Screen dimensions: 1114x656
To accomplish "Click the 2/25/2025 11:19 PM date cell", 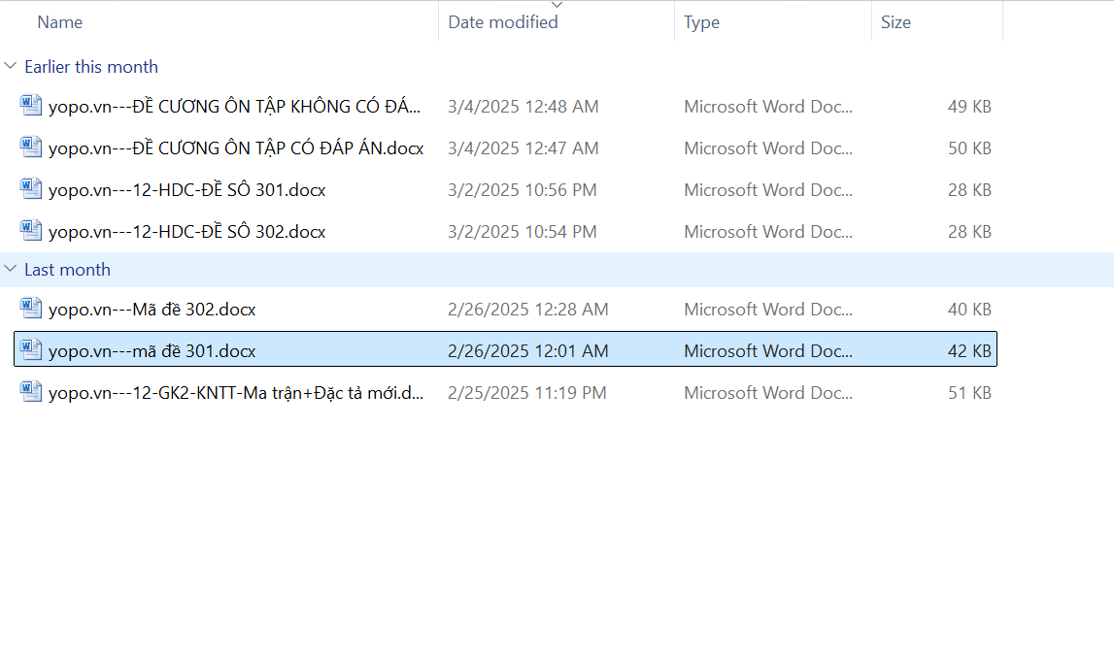I will [x=526, y=393].
